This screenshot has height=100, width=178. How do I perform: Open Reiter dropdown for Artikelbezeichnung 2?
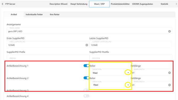(128, 85)
